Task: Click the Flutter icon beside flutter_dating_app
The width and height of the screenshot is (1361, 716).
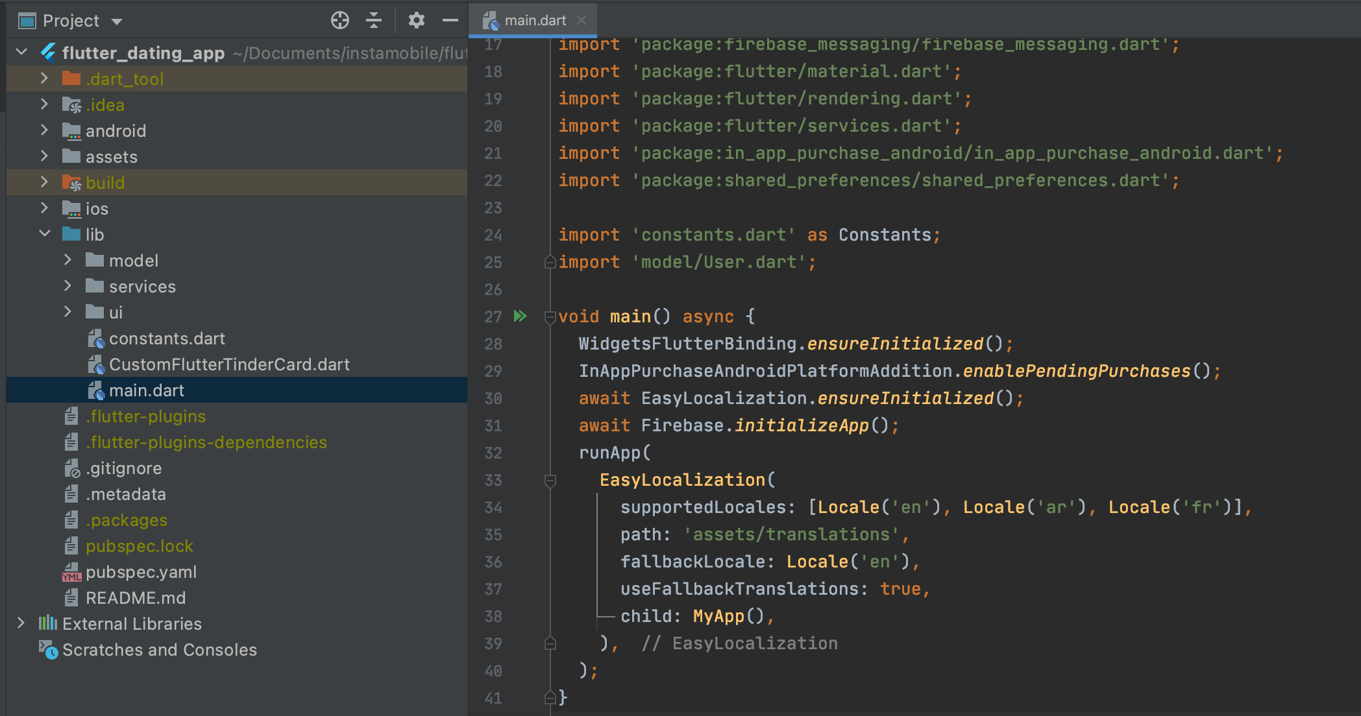Action: pyautogui.click(x=48, y=53)
